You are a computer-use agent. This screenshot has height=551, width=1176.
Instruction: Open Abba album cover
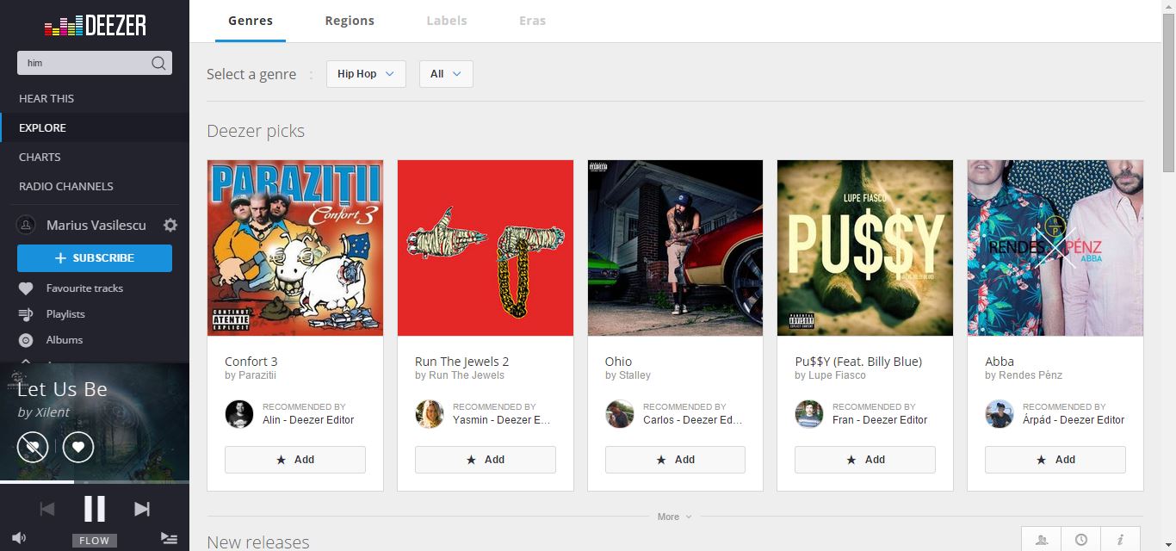tap(1055, 248)
